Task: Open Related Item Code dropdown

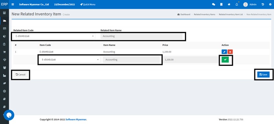Action: coord(54,36)
